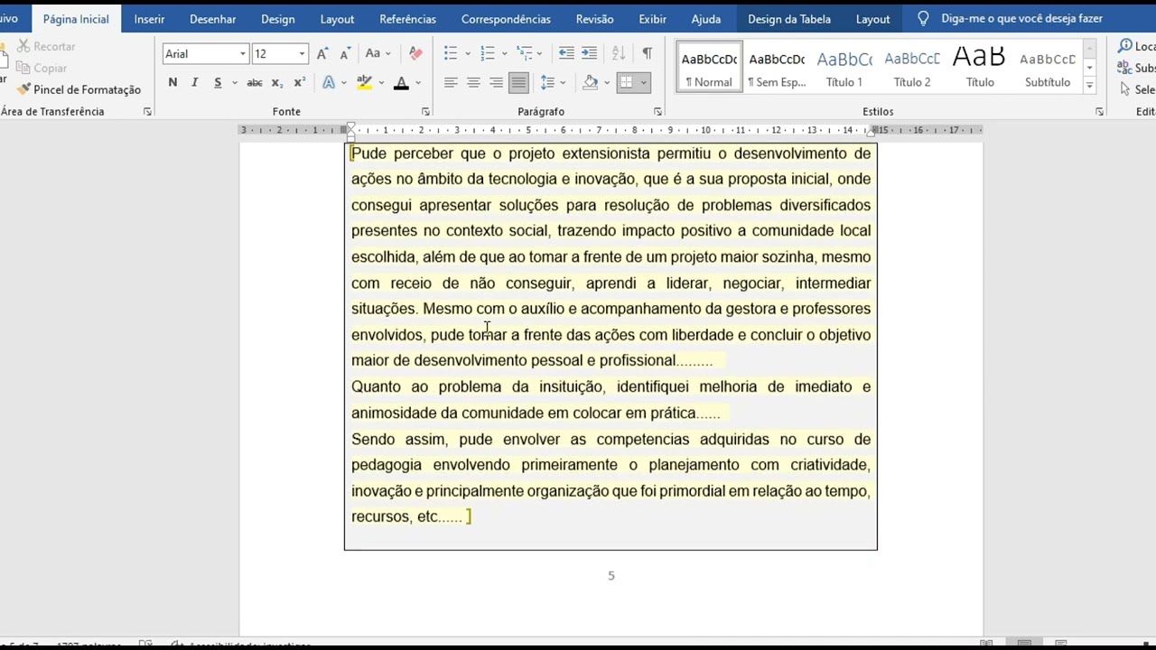Toggle underline formatting (S)
The image size is (1156, 650).
pyautogui.click(x=218, y=83)
